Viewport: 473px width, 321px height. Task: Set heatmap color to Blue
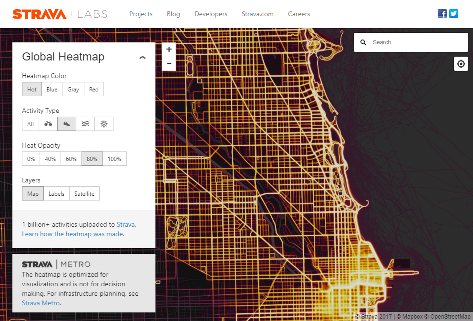[52, 89]
